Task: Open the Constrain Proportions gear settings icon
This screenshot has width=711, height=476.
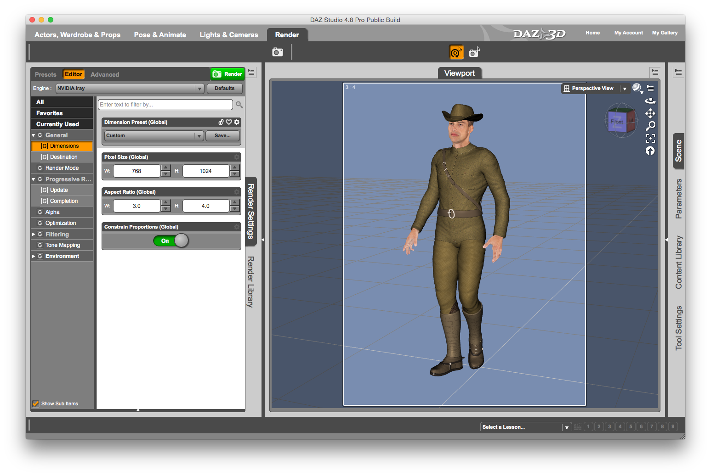Action: click(237, 227)
